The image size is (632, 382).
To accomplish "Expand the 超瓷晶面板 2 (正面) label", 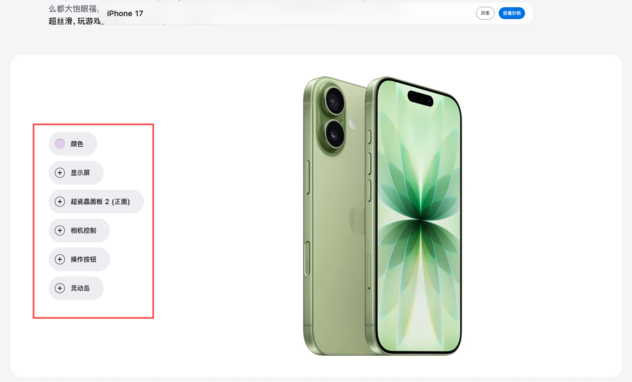I will click(x=100, y=202).
